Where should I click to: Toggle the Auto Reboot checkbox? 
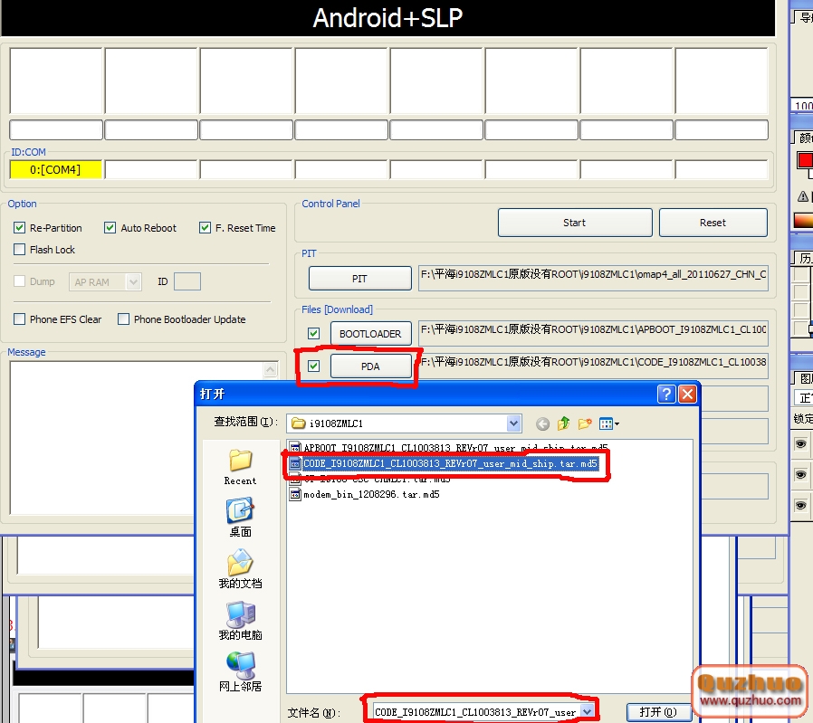coord(110,227)
